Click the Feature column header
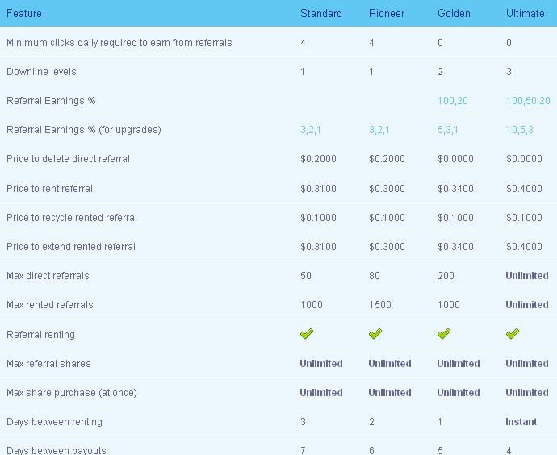 [x=24, y=14]
